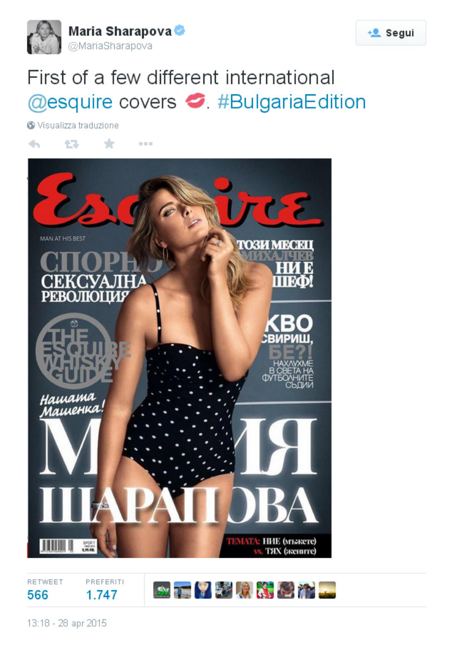This screenshot has width=452, height=650.
Task: Open the more options ellipsis icon
Action: coord(145,144)
